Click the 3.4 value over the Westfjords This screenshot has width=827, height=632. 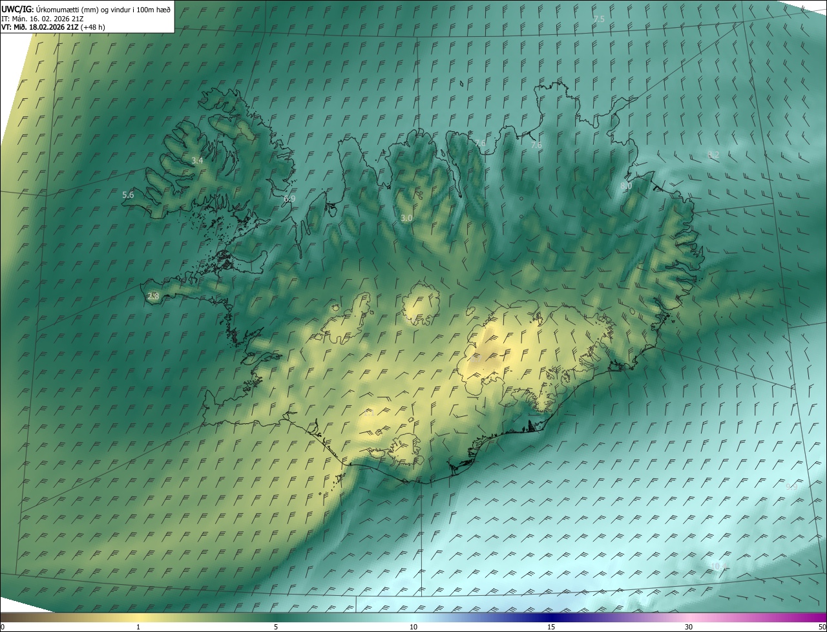click(197, 160)
